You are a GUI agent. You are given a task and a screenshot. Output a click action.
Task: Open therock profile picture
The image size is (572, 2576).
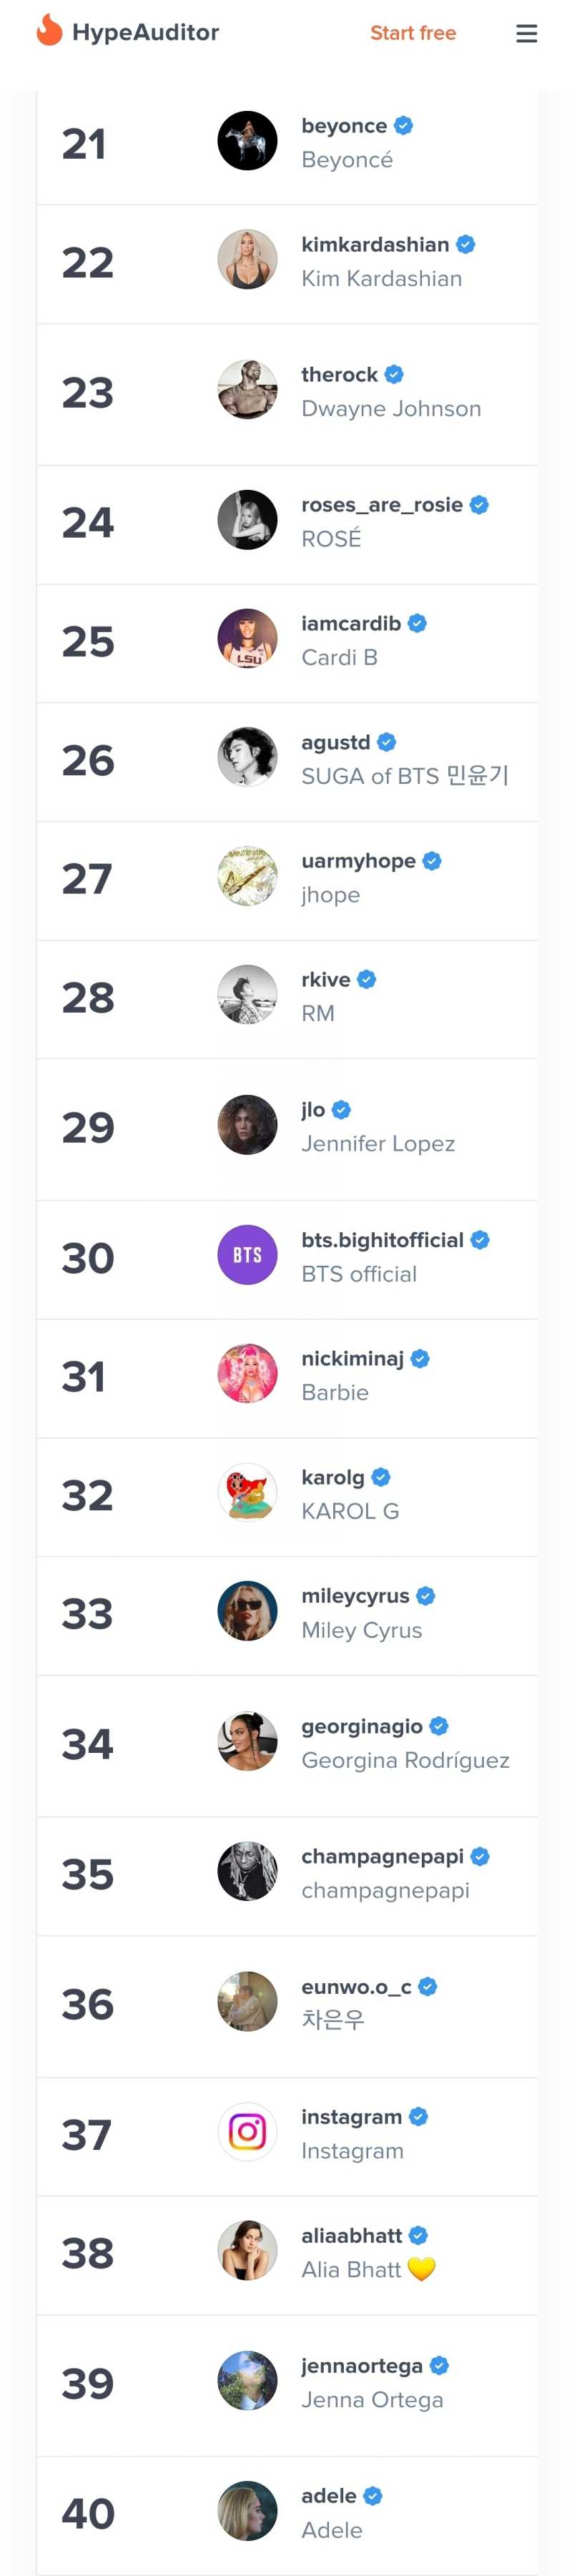pyautogui.click(x=247, y=390)
